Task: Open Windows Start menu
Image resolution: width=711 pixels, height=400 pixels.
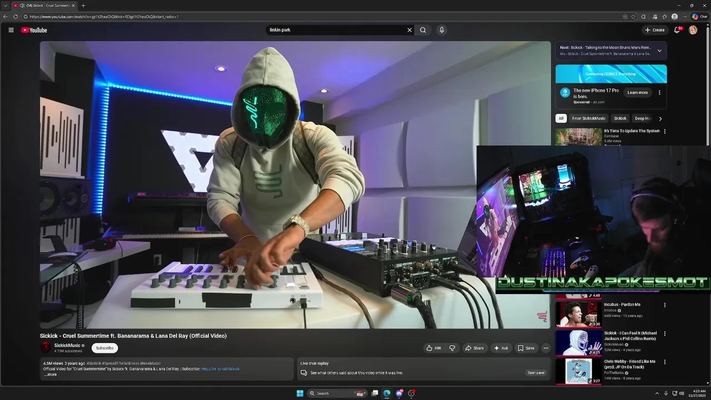Action: click(300, 393)
